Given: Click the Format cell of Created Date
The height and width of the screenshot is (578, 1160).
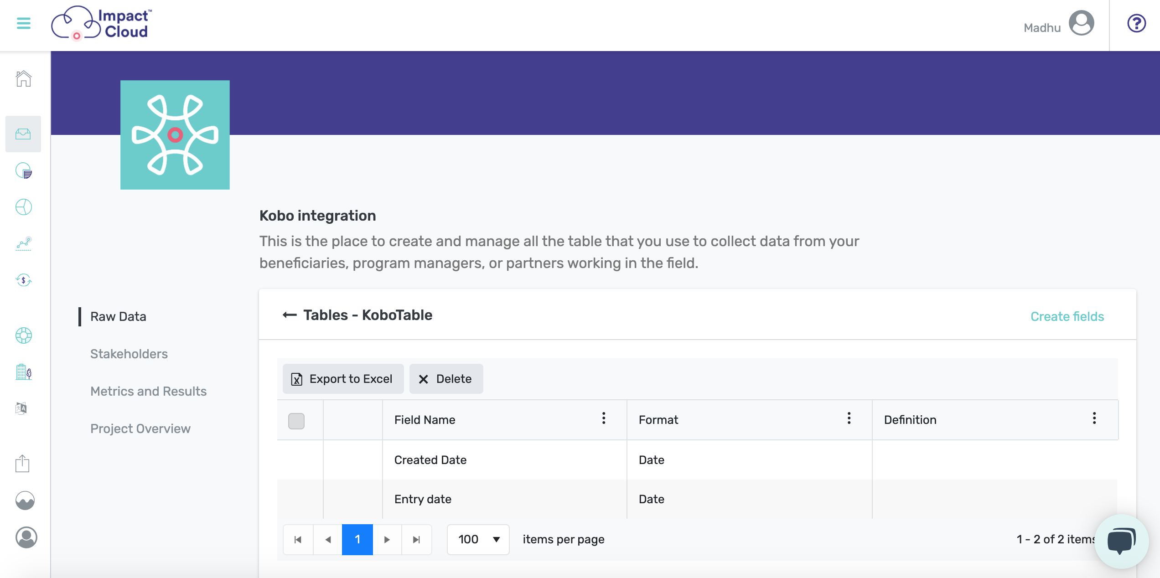Looking at the screenshot, I should tap(749, 460).
